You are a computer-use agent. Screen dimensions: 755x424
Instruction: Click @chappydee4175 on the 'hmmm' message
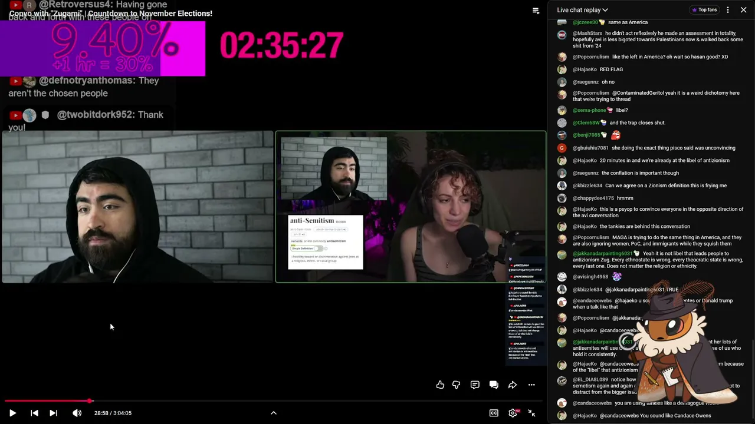(593, 198)
